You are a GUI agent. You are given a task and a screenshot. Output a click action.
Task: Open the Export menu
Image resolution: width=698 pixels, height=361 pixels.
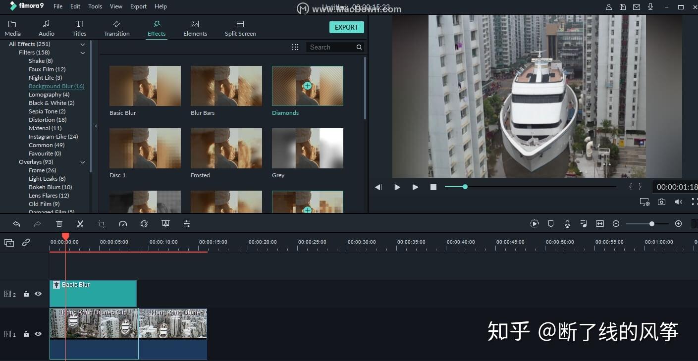(138, 6)
